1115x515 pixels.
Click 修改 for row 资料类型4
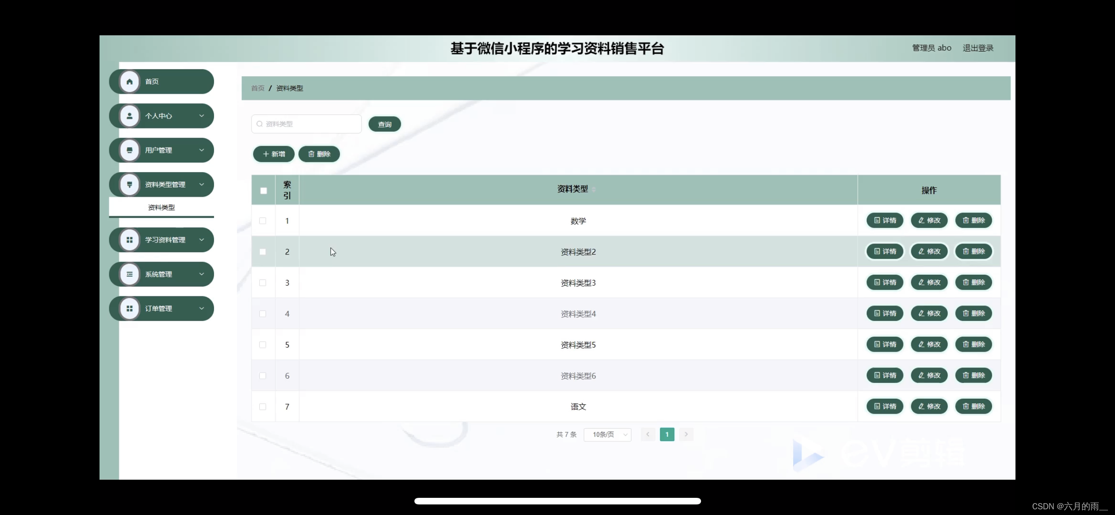[929, 313]
